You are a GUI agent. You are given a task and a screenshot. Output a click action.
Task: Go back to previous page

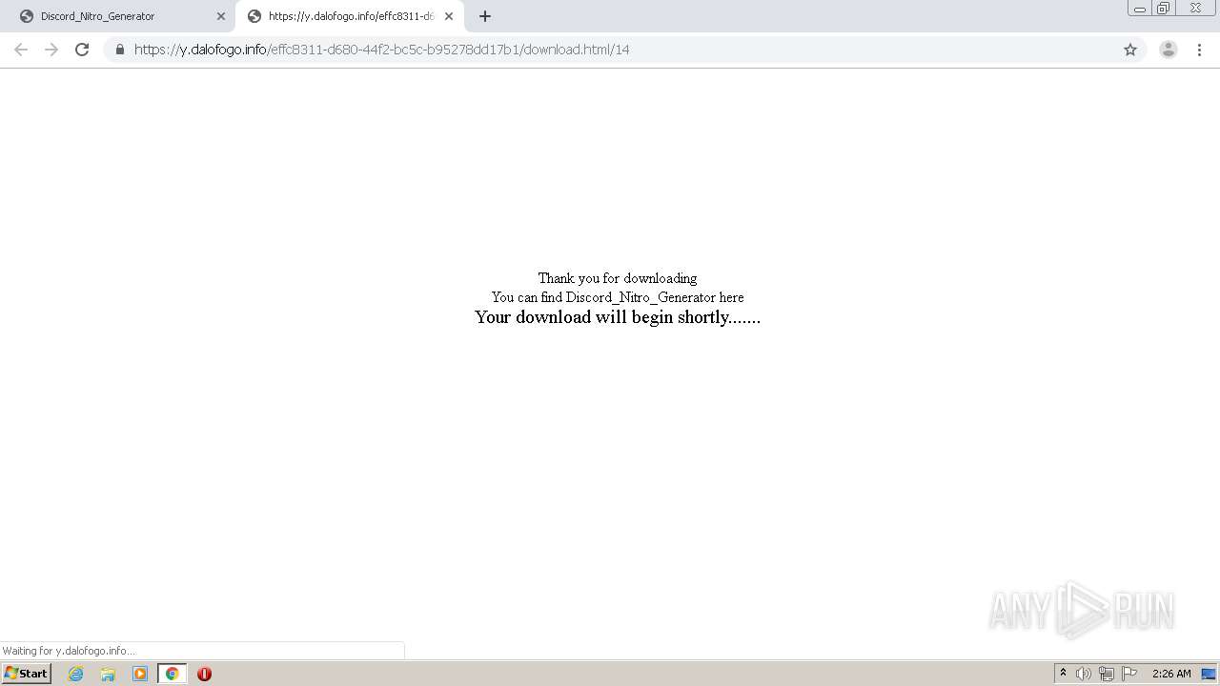pyautogui.click(x=21, y=50)
